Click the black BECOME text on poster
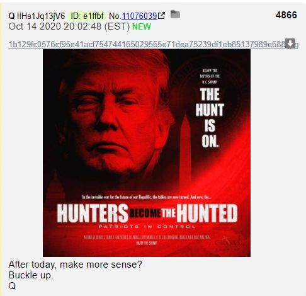 pyautogui.click(x=145, y=213)
